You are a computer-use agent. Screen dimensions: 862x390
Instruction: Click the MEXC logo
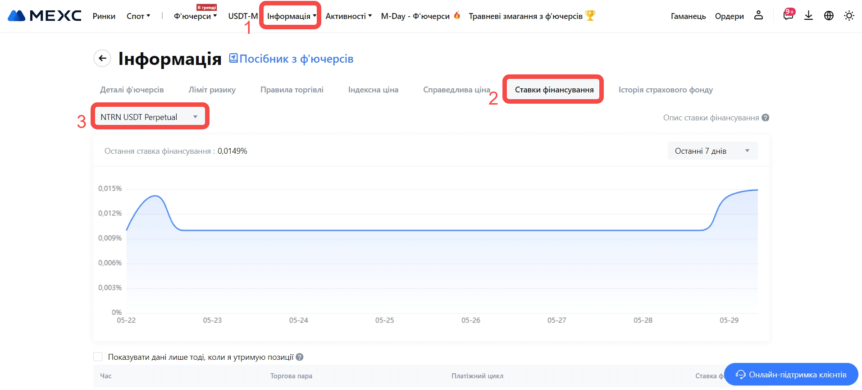[x=45, y=16]
